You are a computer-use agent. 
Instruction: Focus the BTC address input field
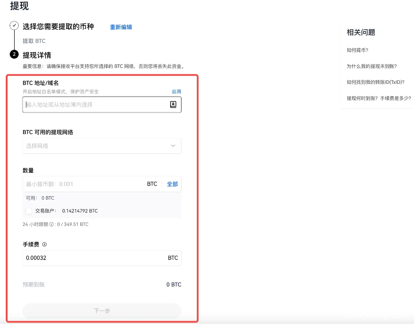[x=95, y=105]
